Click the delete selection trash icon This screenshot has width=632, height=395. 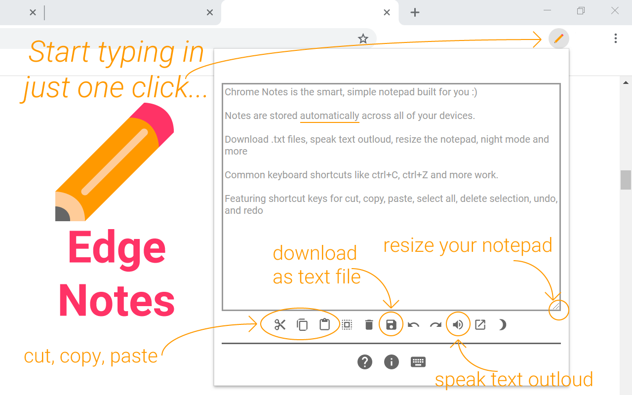pos(369,325)
